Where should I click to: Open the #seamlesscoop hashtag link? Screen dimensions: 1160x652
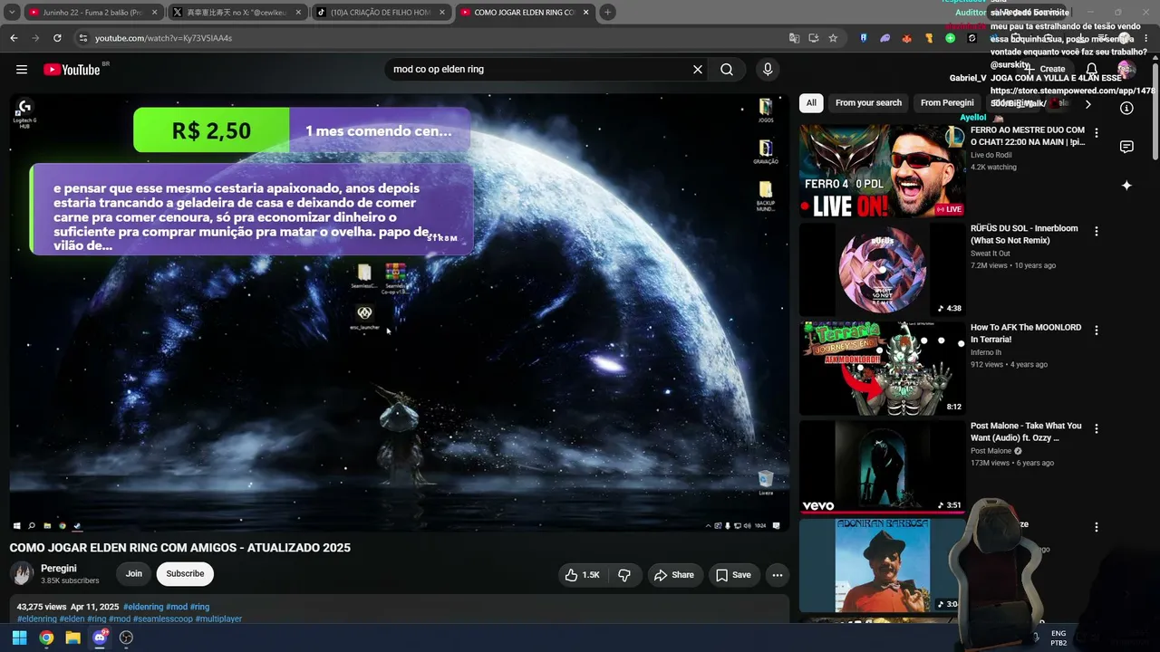tap(162, 619)
